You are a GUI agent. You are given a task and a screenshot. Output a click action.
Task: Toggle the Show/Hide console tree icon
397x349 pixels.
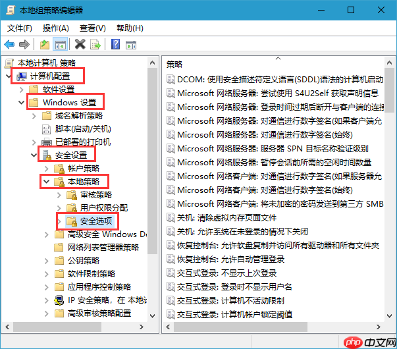click(61, 45)
